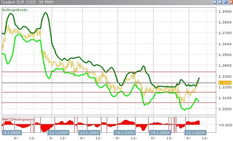Minimize the chart window
Viewport: 233px width, 141px height.
220,2
